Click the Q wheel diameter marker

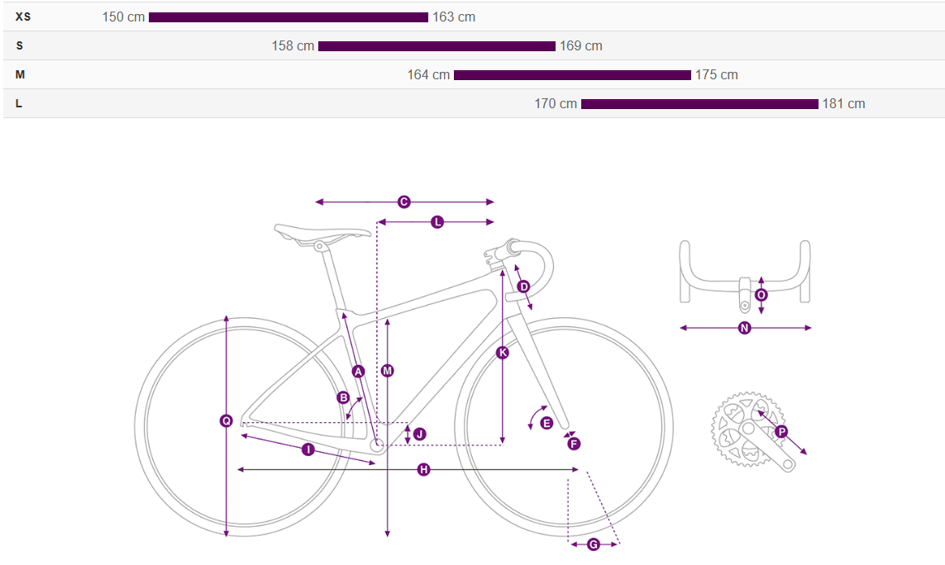tap(226, 421)
